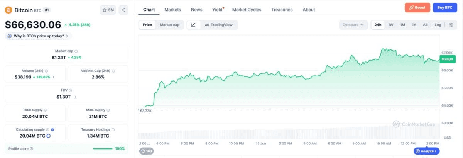Select the 1M time range
The image size is (463, 158).
(x=402, y=25)
